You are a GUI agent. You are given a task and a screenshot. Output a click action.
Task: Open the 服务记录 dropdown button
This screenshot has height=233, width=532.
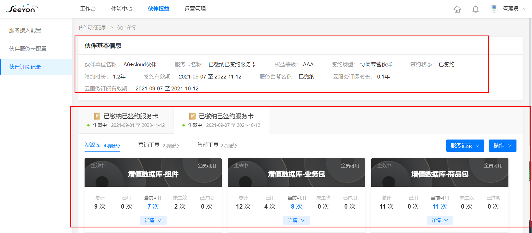tap(465, 146)
